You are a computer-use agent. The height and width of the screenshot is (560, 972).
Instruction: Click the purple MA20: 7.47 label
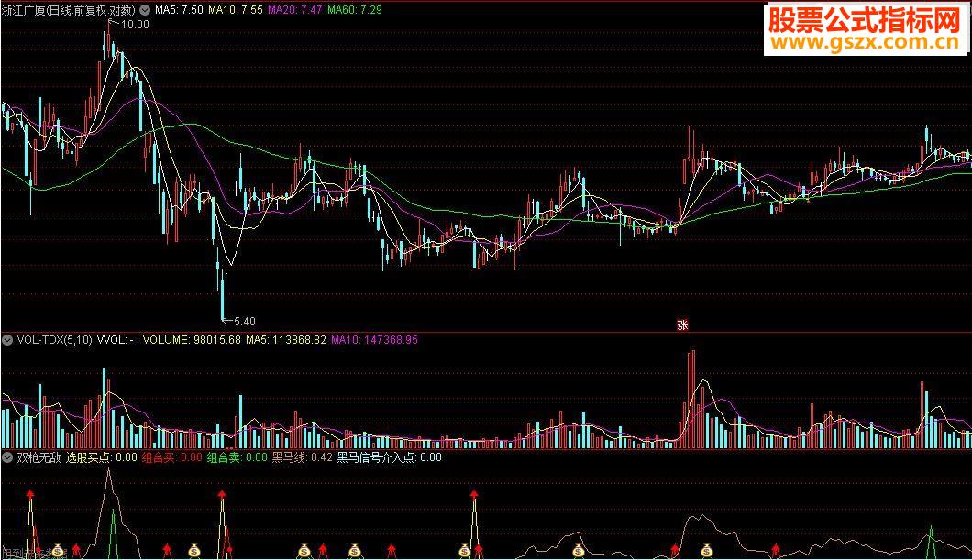(295, 10)
